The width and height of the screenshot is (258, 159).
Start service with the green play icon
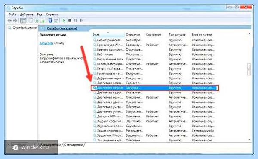[x=64, y=21]
